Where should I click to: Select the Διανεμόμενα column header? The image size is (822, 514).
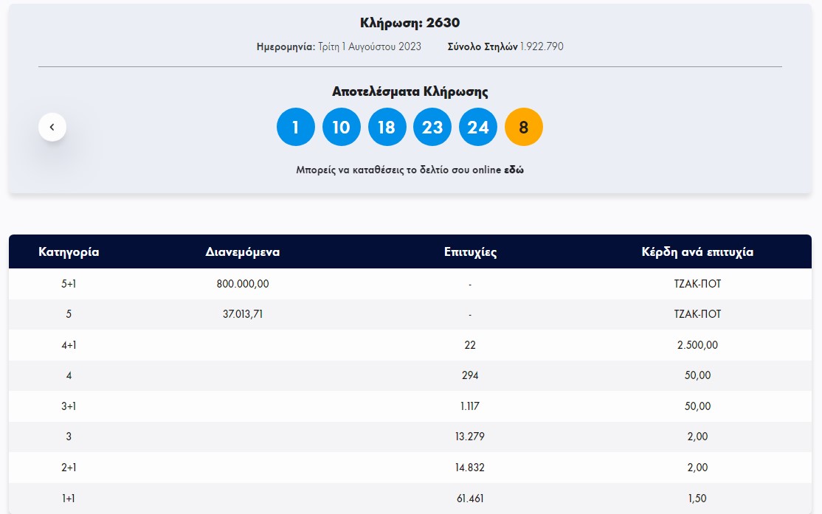tap(242, 251)
